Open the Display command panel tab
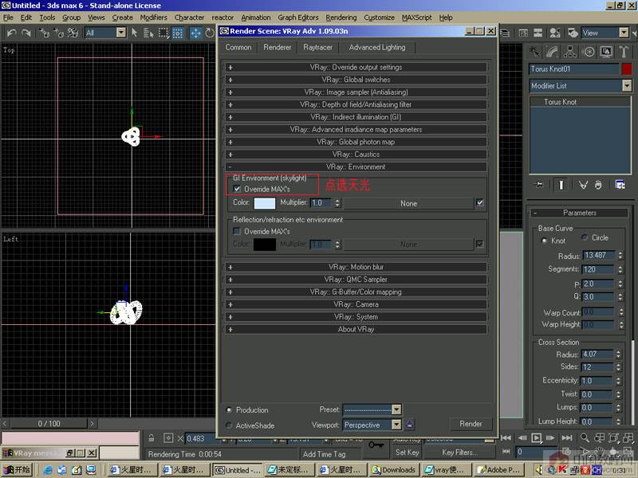The width and height of the screenshot is (638, 478). tap(606, 52)
